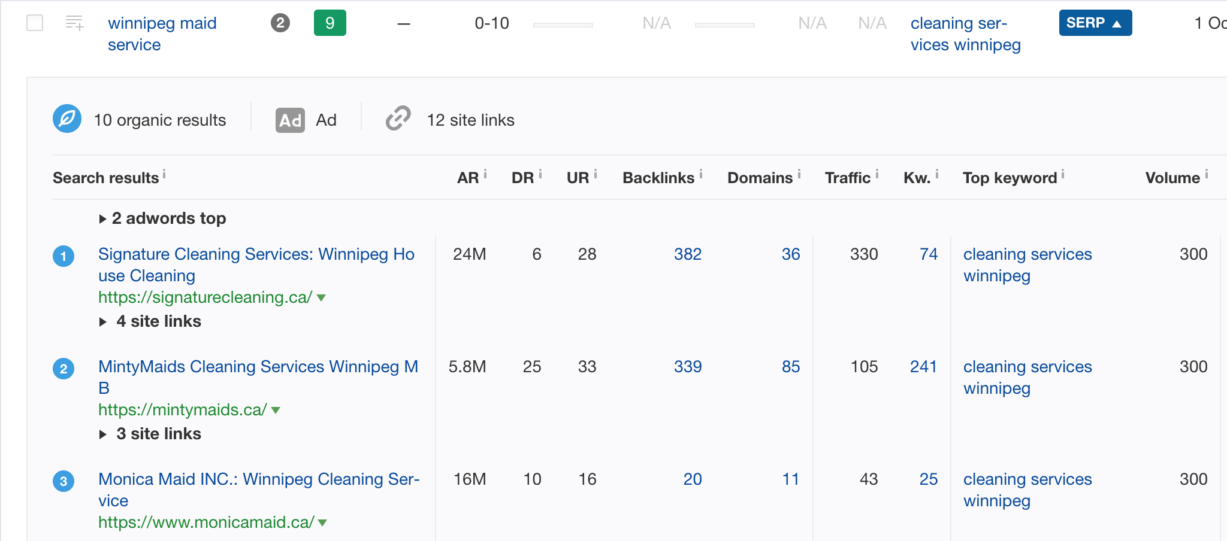Click the Traffic column info icon
Viewport: 1227px width, 541px height.
(877, 175)
